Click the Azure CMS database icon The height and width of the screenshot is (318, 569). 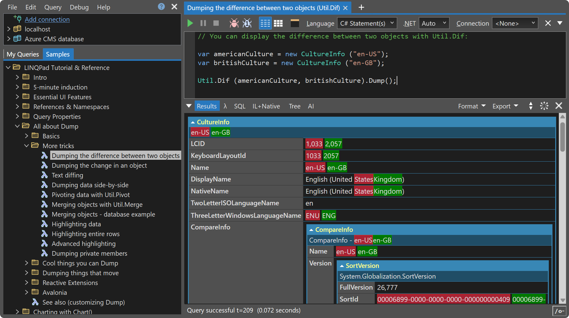click(x=17, y=39)
